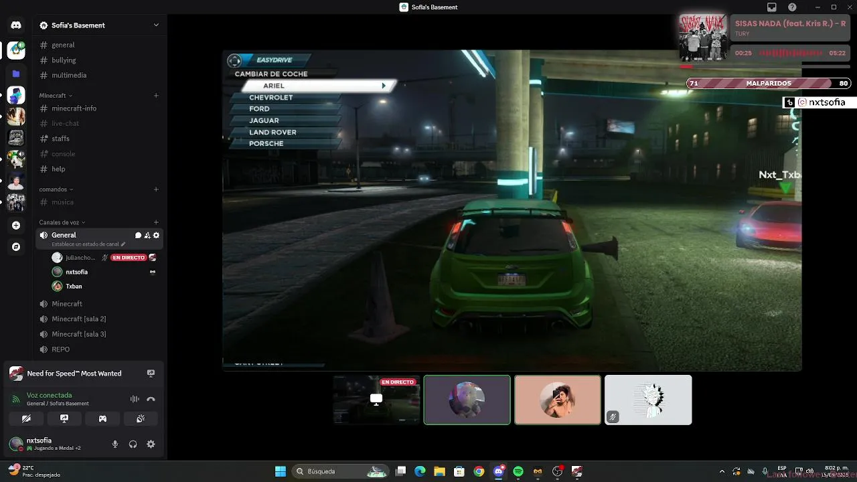Open Windows Start menu
This screenshot has height=482, width=857.
pos(281,471)
